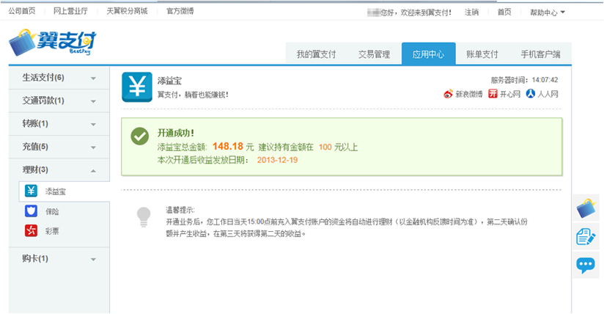Screen dimensions: 604x314
Task: Click the 148.18 total amount value
Action: [228, 146]
